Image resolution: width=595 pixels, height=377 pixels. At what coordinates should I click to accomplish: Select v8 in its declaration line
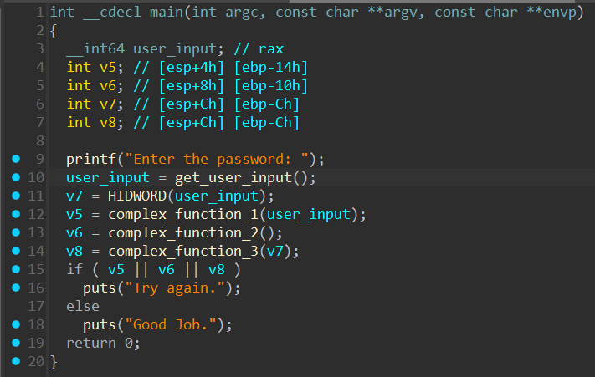click(108, 122)
